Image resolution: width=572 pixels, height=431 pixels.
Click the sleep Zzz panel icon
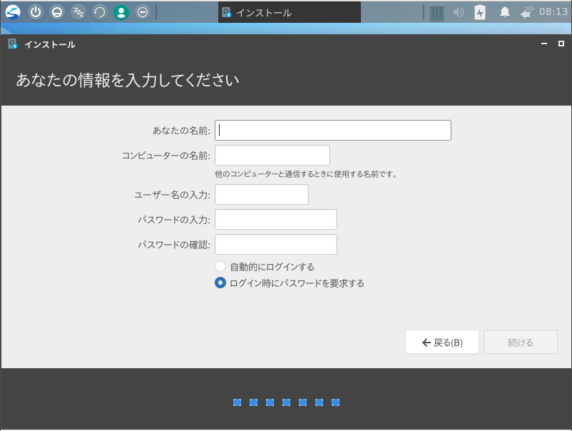(x=78, y=12)
